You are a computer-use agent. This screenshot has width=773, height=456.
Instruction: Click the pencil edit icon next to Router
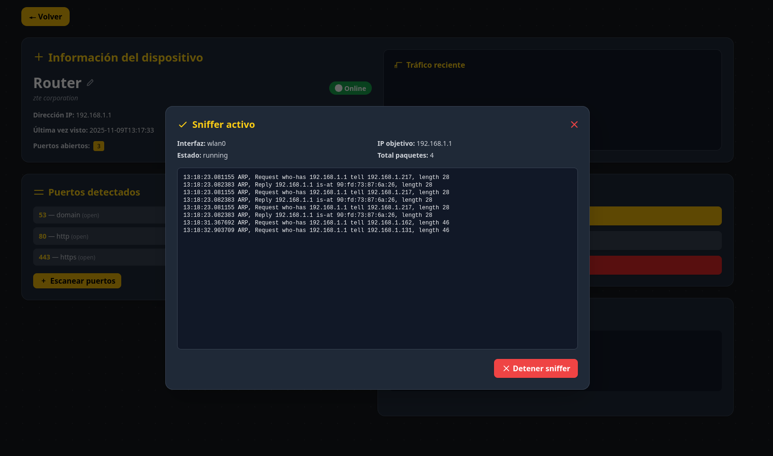tap(90, 83)
